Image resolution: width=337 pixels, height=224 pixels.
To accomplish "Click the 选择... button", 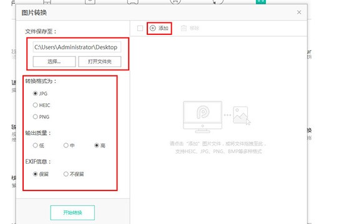I will click(54, 62).
